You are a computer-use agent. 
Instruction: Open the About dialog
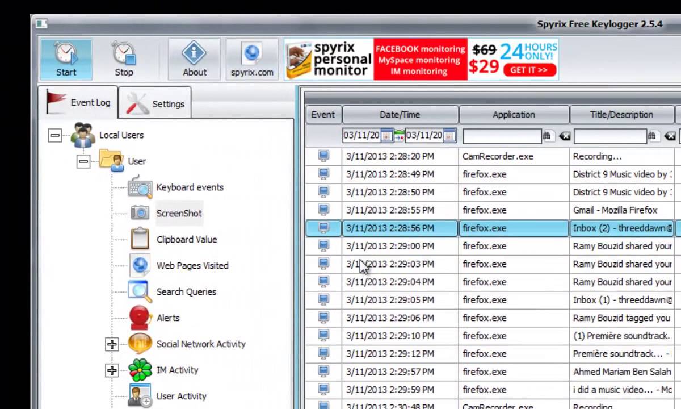pyautogui.click(x=194, y=59)
